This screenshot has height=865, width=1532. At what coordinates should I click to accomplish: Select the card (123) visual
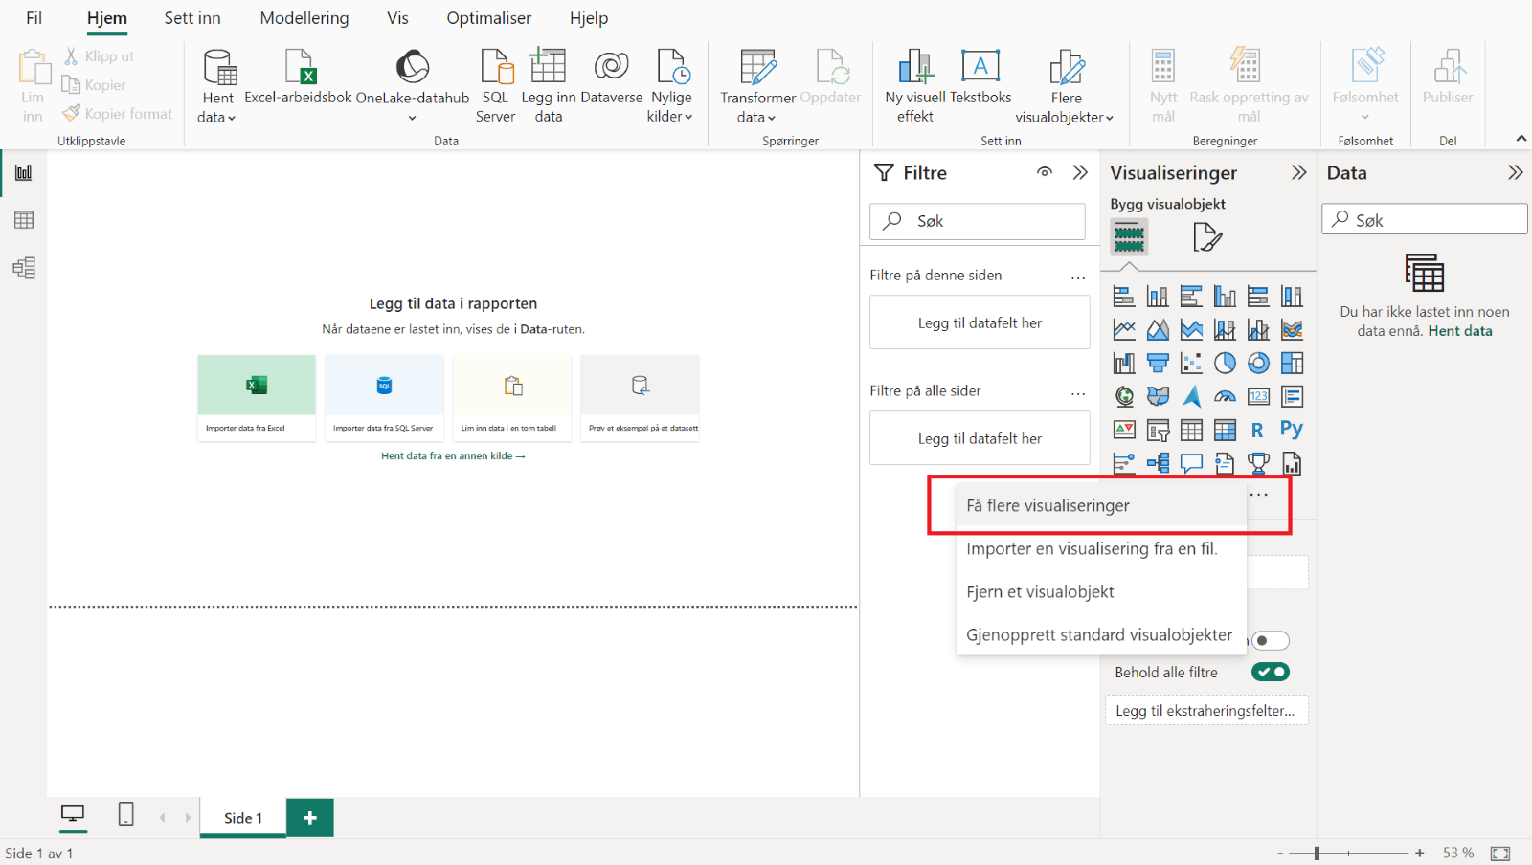pos(1258,396)
